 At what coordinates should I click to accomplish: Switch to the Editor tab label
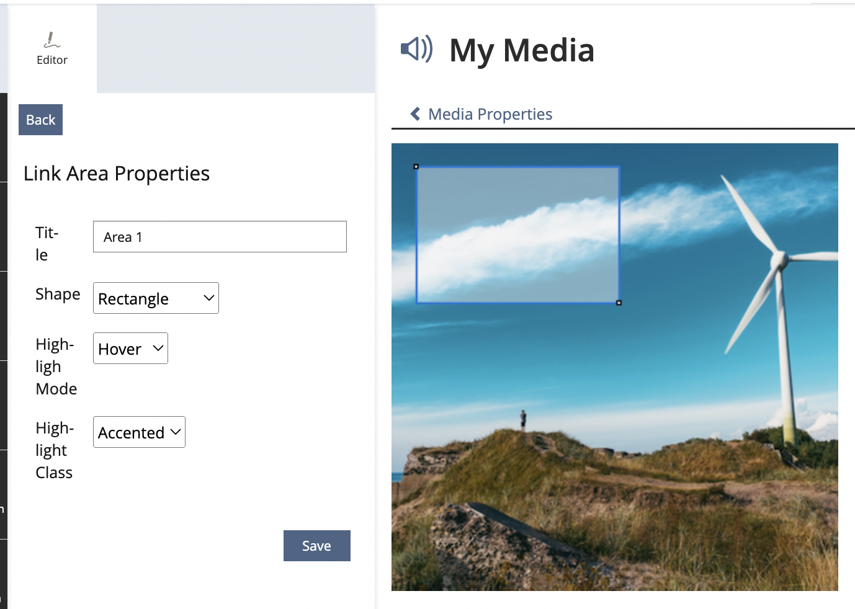(x=52, y=60)
